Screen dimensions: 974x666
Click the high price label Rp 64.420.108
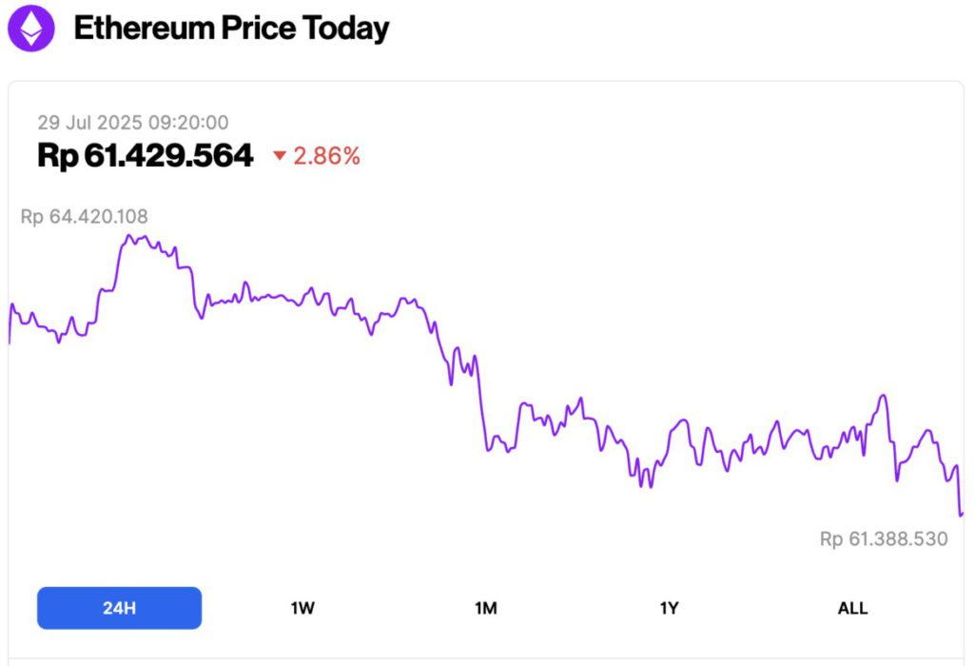(85, 216)
